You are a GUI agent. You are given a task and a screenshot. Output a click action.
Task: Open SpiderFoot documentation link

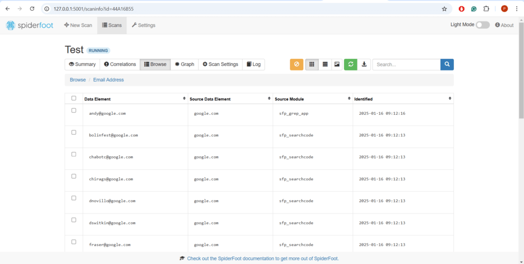click(263, 258)
